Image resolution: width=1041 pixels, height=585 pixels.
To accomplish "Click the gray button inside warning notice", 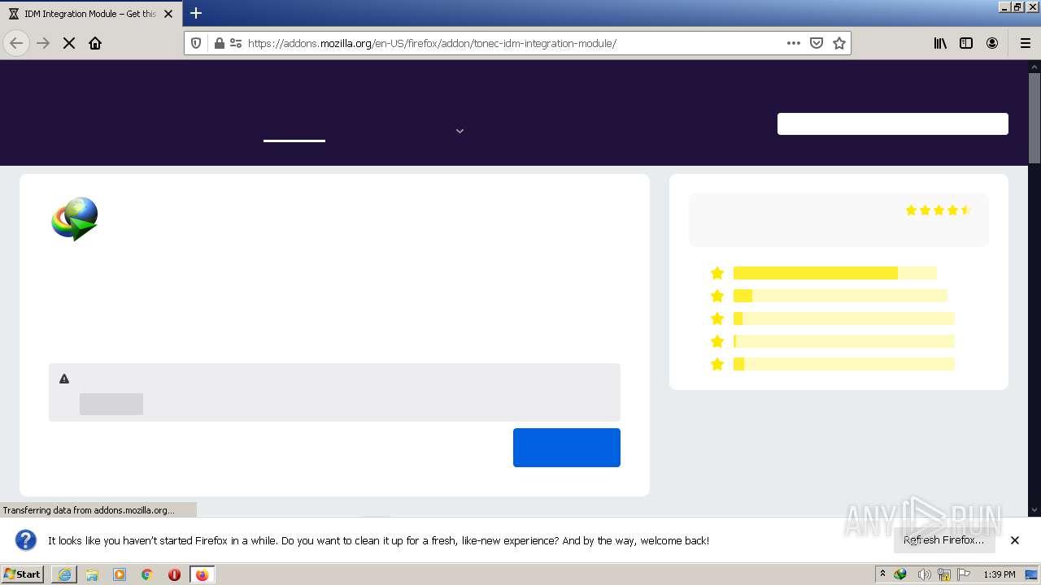I will (111, 404).
